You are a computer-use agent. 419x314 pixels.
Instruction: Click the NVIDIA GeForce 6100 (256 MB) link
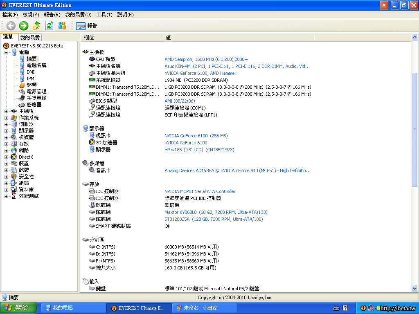[x=196, y=136]
